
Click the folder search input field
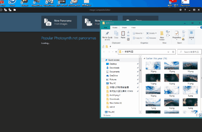click(192, 52)
